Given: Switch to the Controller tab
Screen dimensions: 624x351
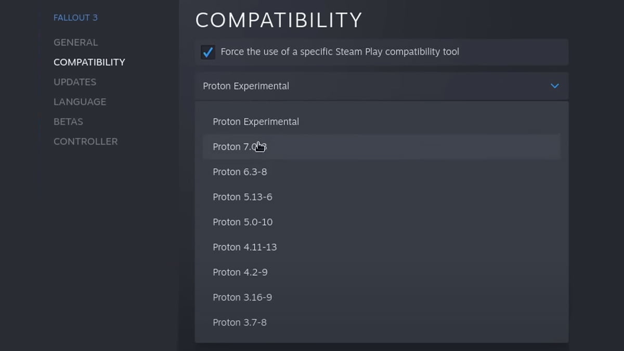Looking at the screenshot, I should click(x=85, y=141).
